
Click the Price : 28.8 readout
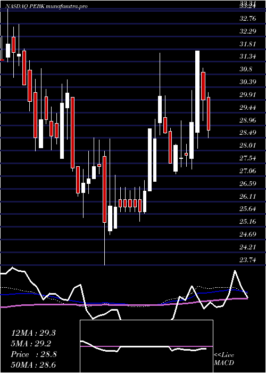pyautogui.click(x=34, y=354)
